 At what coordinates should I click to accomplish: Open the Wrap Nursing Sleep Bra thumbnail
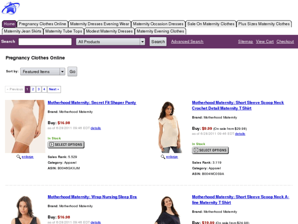click(25, 210)
